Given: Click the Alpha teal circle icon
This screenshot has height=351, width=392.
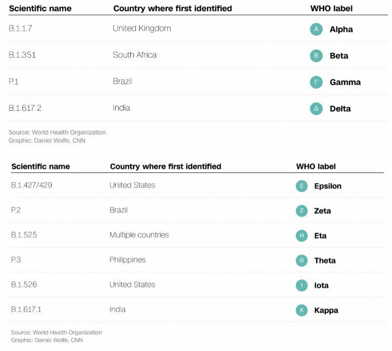Looking at the screenshot, I should tap(316, 29).
